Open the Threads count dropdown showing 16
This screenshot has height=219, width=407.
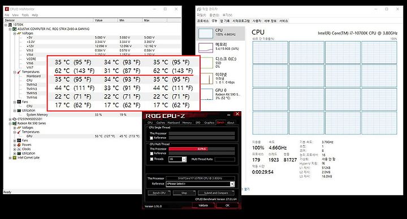pos(184,159)
